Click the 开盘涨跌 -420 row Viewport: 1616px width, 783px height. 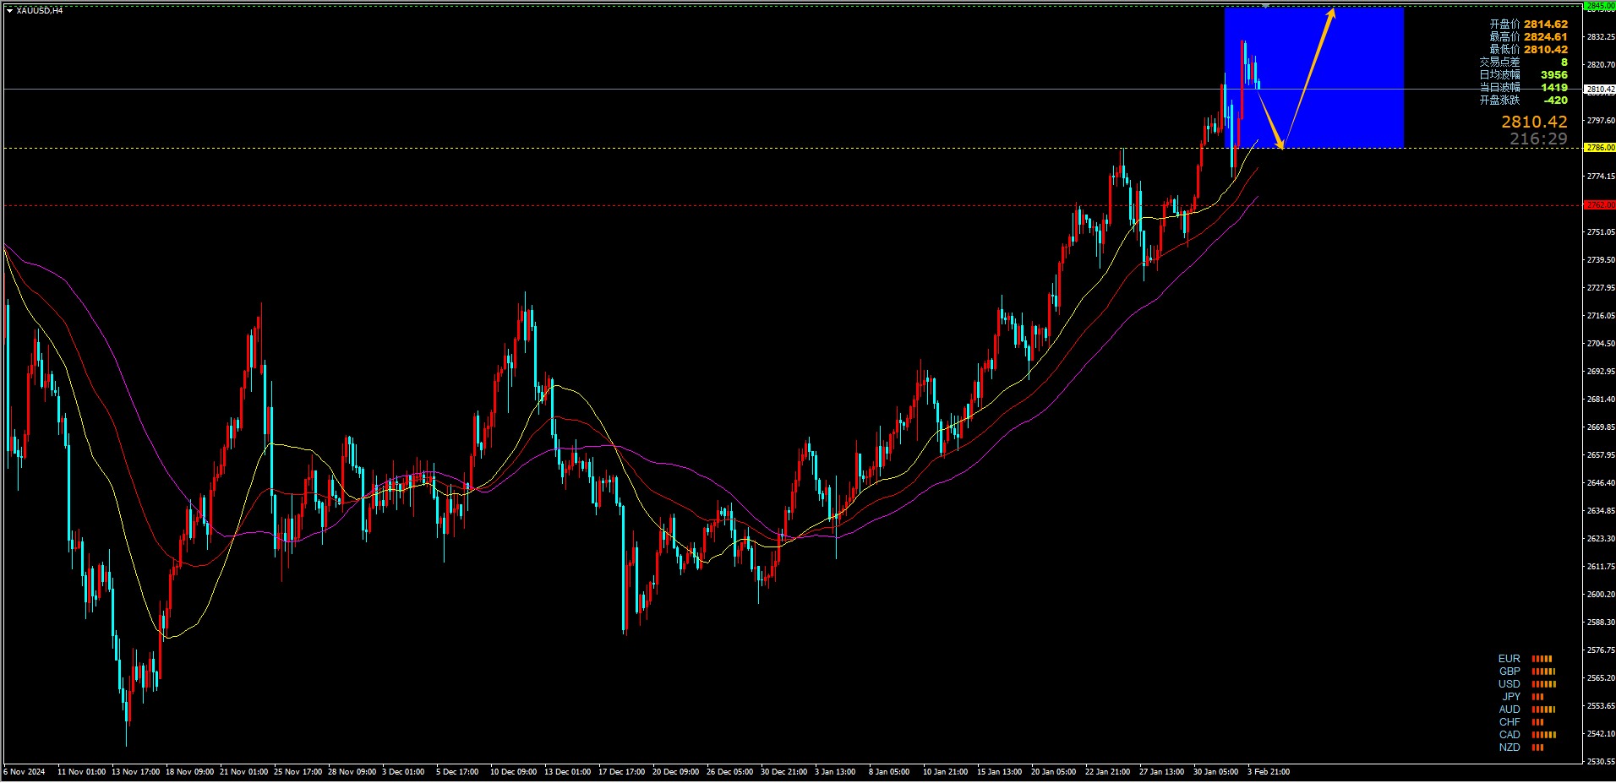pos(1523,101)
